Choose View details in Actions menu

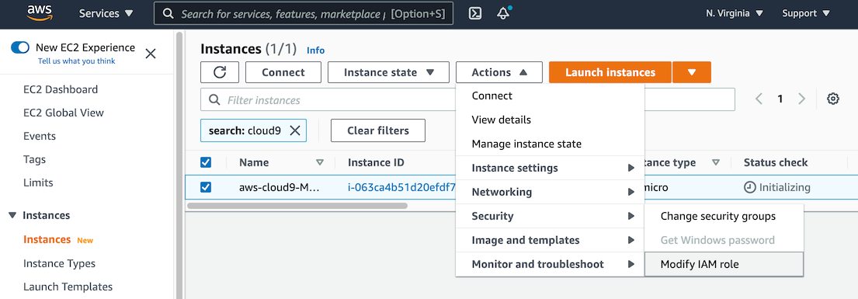550,120
